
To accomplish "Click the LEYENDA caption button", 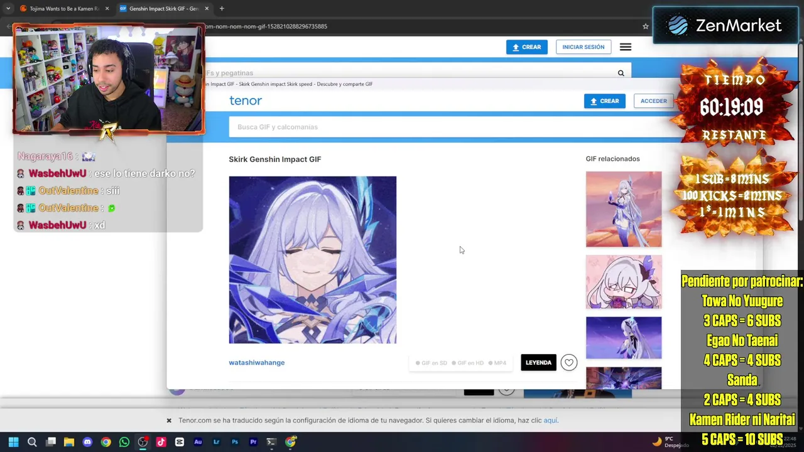I will pos(538,363).
